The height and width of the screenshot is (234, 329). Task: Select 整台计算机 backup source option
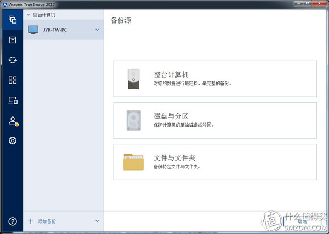coord(215,79)
